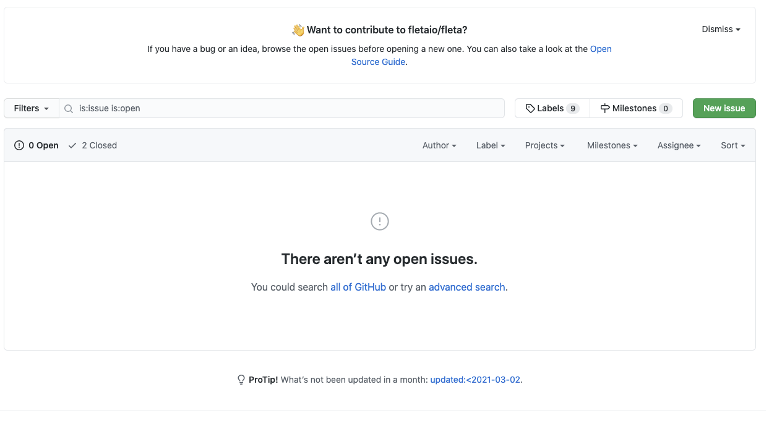Click the open issues circle icon
The height and width of the screenshot is (426, 769).
[19, 145]
